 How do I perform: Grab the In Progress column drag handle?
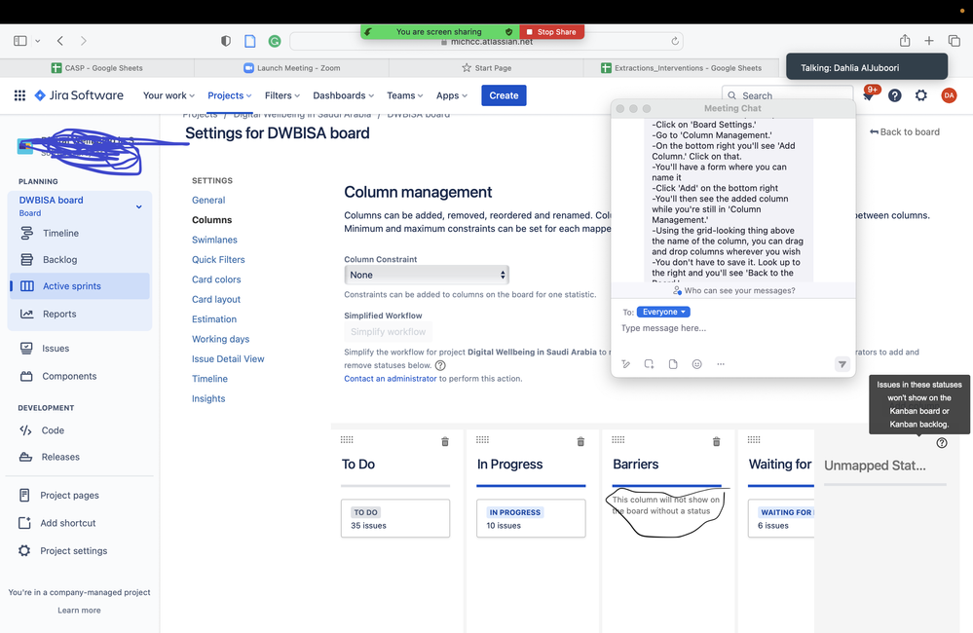[x=482, y=439]
